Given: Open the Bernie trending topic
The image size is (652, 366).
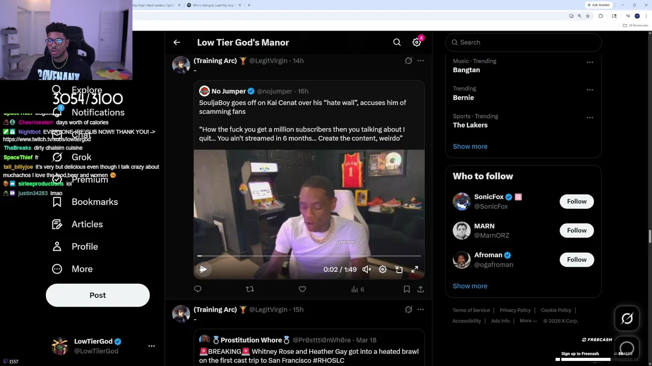Looking at the screenshot, I should tap(463, 98).
